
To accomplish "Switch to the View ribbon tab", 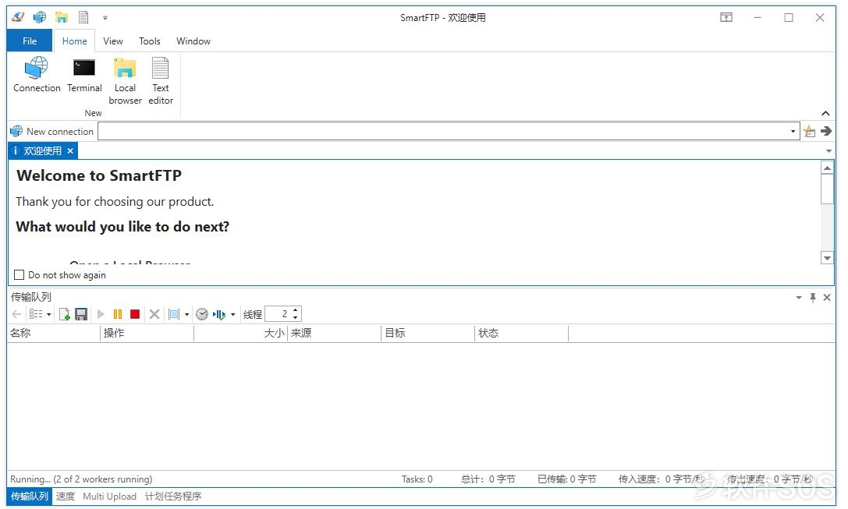I will 113,41.
